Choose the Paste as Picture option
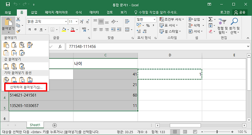The image size is (252, 135). click(x=22, y=80)
